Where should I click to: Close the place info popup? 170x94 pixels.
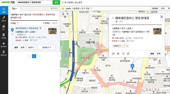pos(162,17)
